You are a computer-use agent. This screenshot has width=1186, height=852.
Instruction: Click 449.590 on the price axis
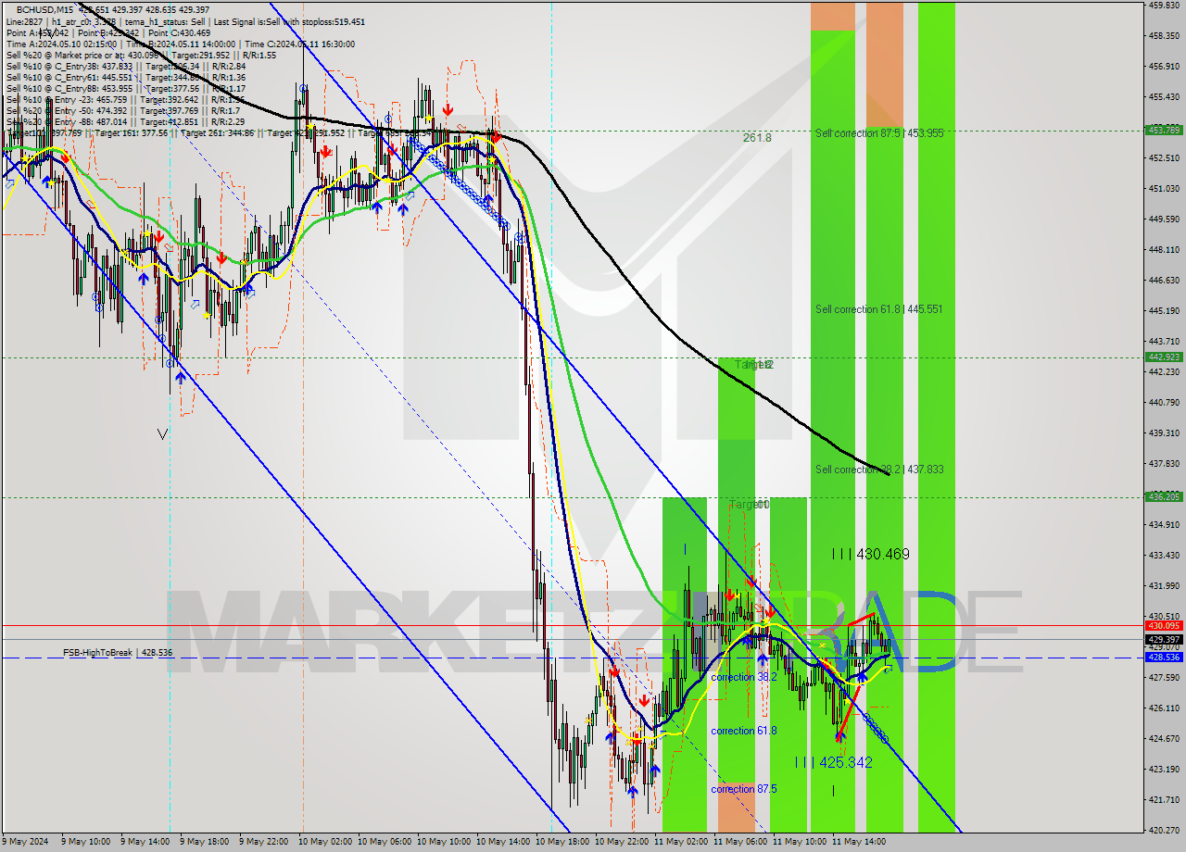coord(1164,219)
